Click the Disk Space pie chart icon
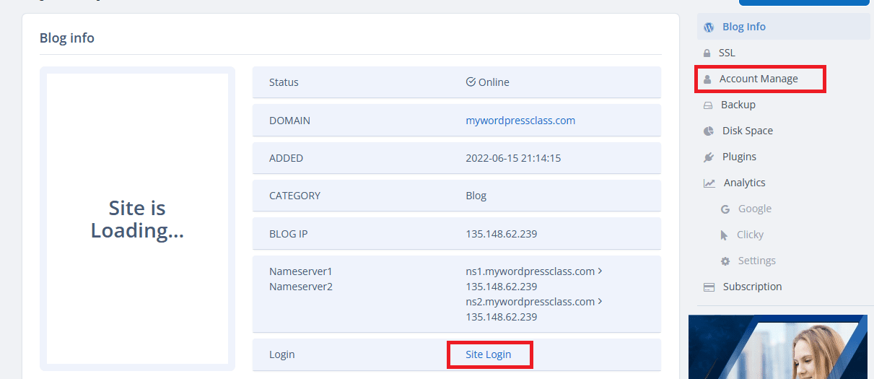This screenshot has width=874, height=379. pyautogui.click(x=709, y=131)
